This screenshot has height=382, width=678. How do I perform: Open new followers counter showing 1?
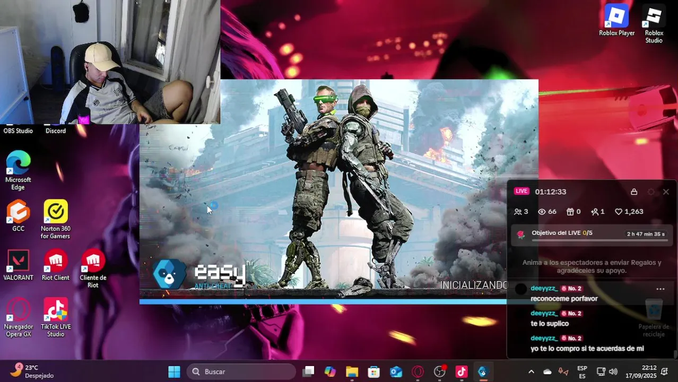[598, 212]
